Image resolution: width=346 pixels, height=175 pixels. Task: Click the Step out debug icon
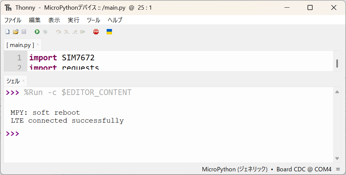click(x=75, y=32)
